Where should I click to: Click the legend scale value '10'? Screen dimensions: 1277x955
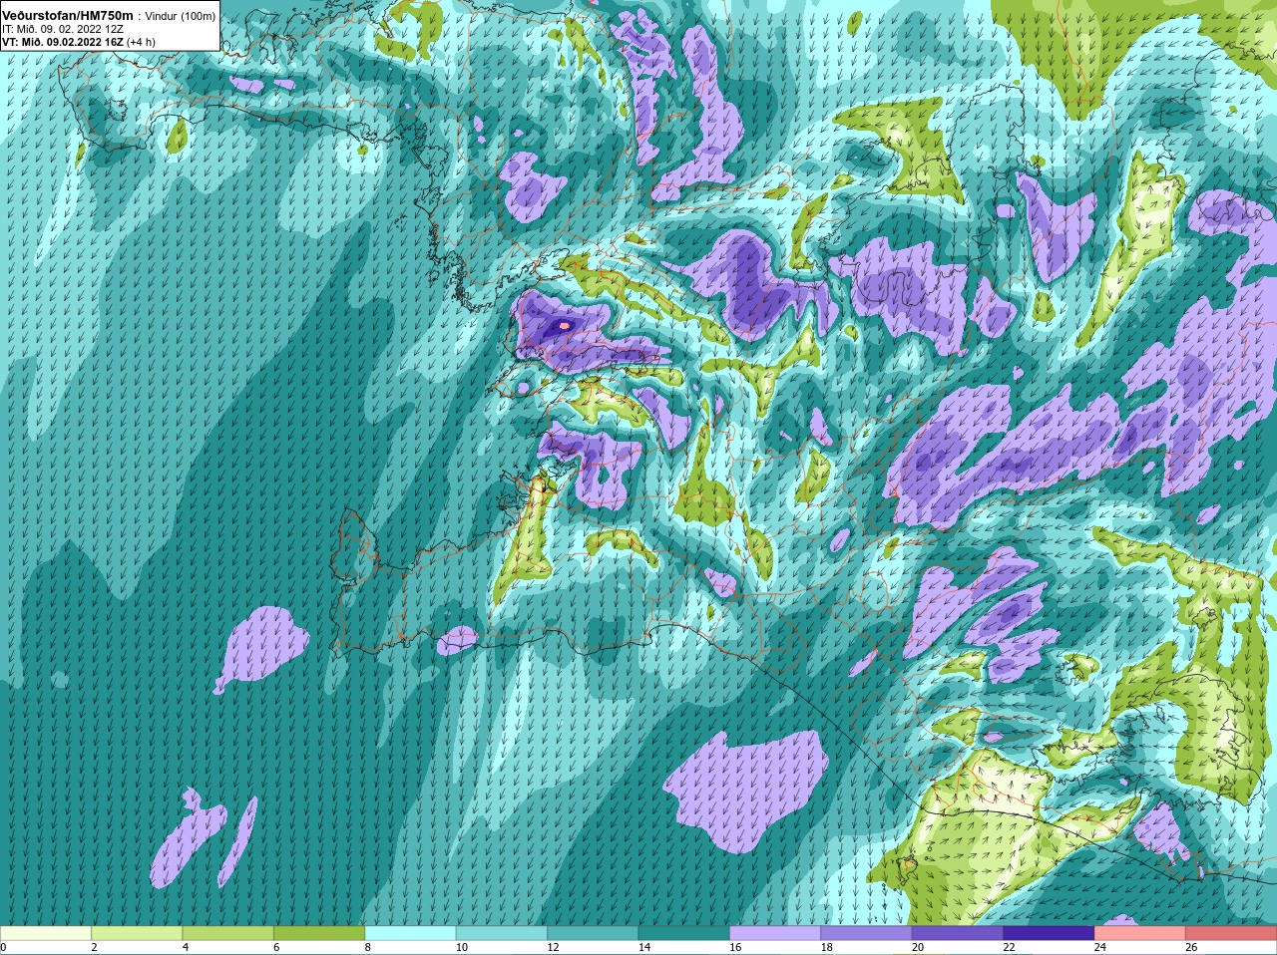point(462,948)
